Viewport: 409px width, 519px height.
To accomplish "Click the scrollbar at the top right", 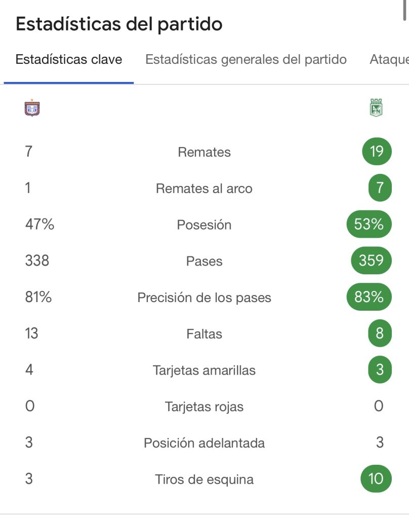I will (406, 10).
